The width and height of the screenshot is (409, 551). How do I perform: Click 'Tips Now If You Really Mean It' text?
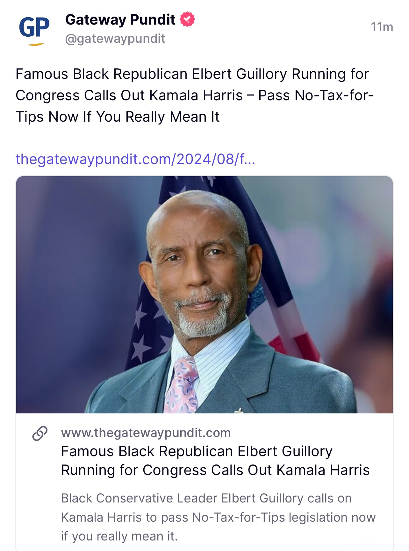tap(118, 117)
